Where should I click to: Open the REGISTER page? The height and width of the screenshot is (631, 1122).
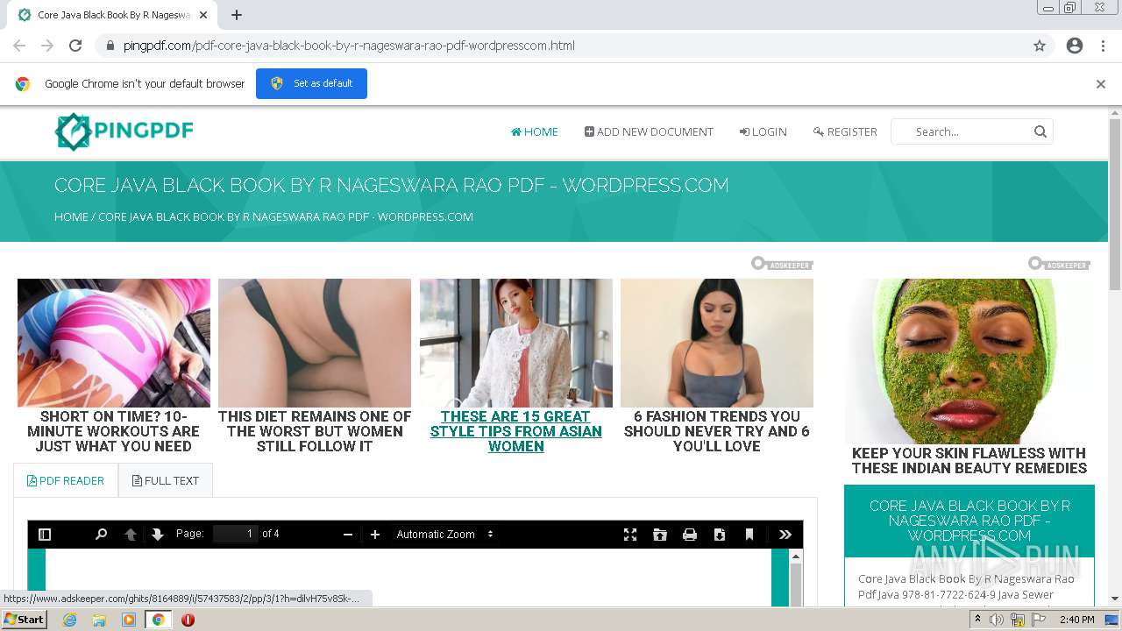pos(845,131)
